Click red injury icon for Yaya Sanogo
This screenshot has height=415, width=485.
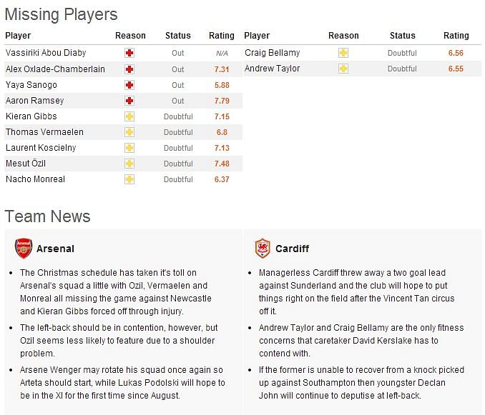click(x=129, y=85)
